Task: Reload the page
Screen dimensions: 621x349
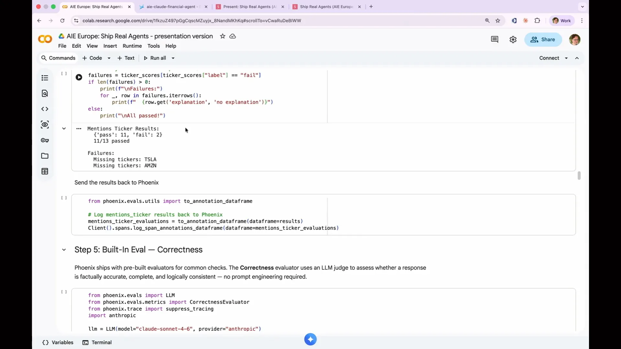Action: pos(62,21)
